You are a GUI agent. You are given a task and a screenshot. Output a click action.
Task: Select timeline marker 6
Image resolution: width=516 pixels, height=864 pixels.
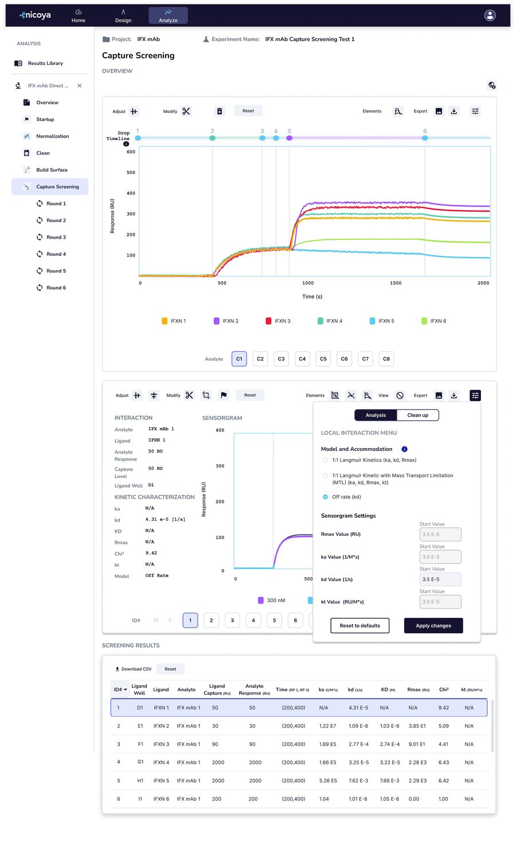[425, 138]
